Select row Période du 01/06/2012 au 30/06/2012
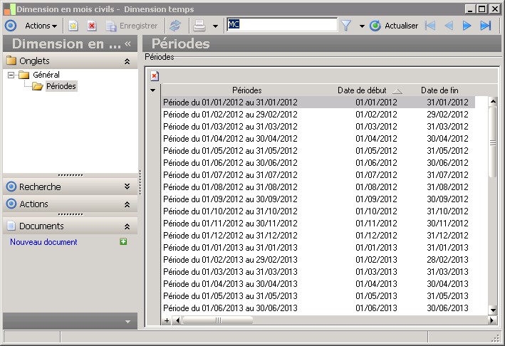Image resolution: width=505 pixels, height=346 pixels. coord(318,163)
